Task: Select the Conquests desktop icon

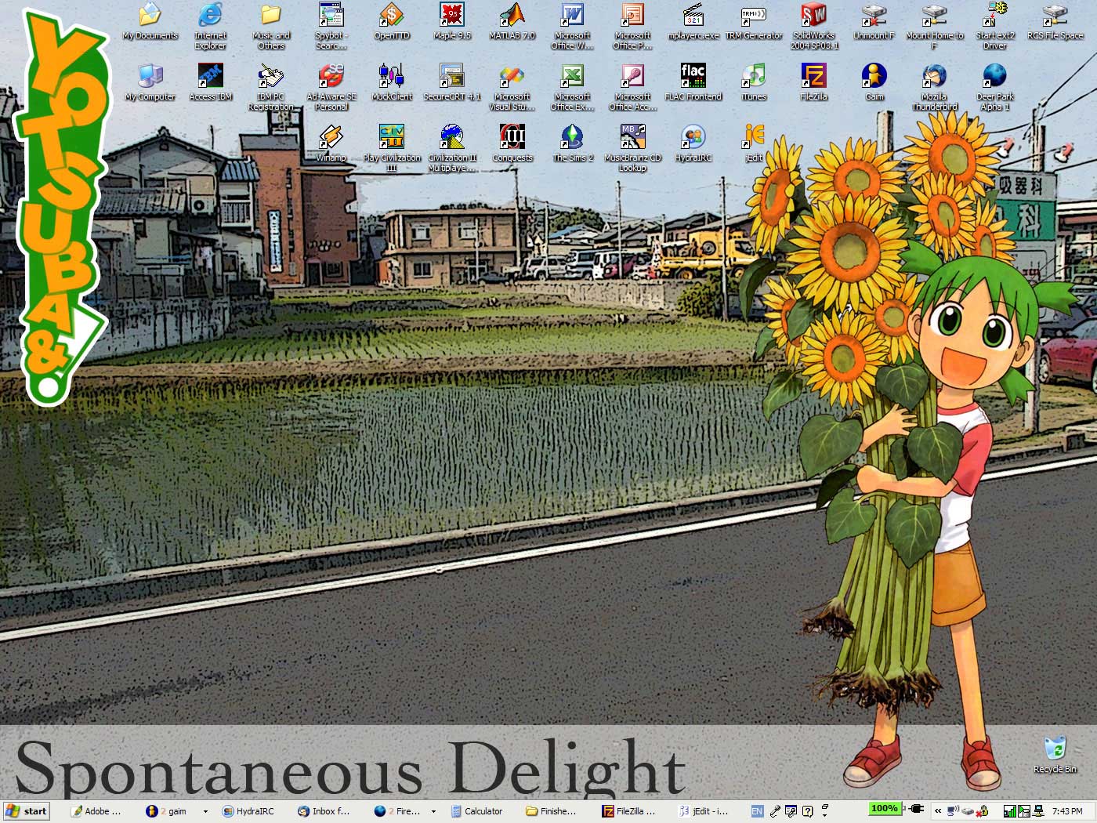Action: tap(512, 143)
